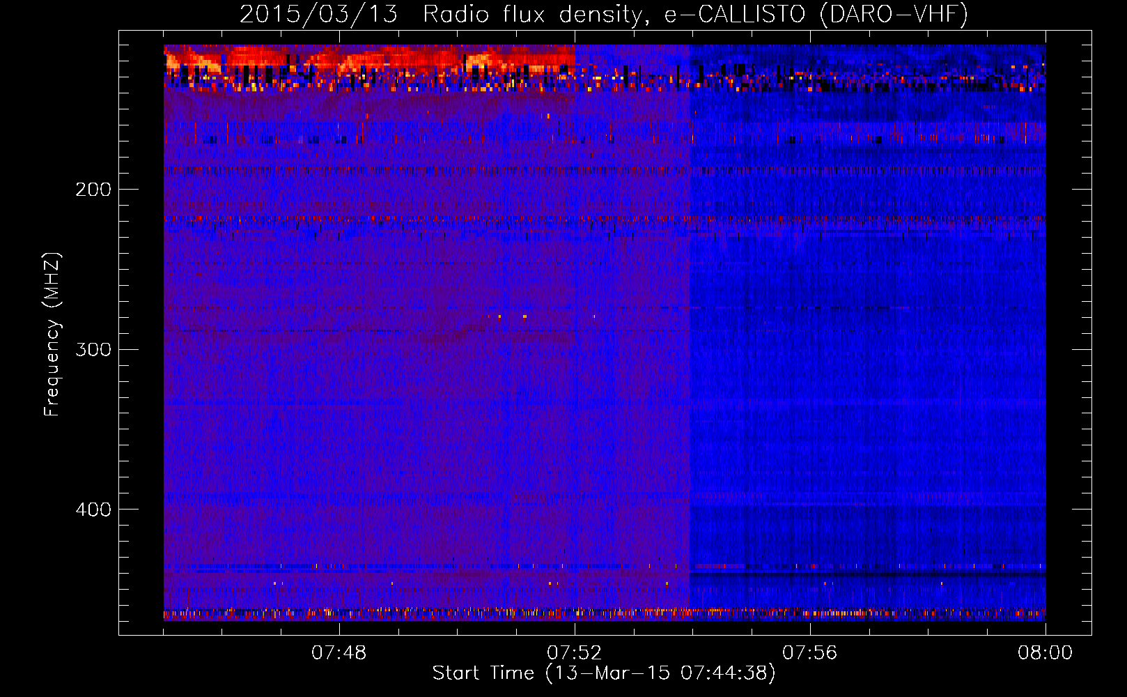Click the "400" frequency tick label
This screenshot has height=697, width=1127.
pos(93,510)
